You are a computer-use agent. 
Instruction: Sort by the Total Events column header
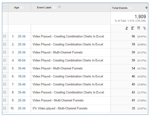(120, 8)
